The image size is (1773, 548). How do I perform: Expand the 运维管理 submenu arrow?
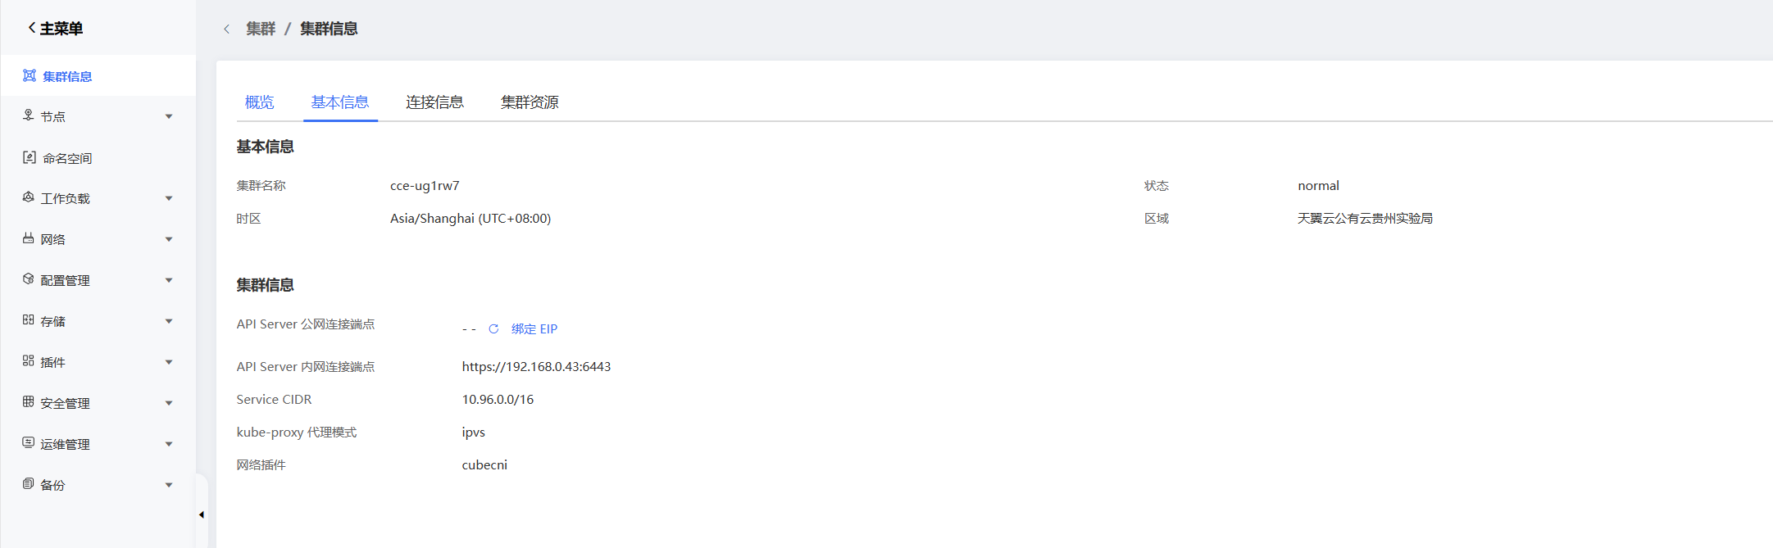point(169,444)
